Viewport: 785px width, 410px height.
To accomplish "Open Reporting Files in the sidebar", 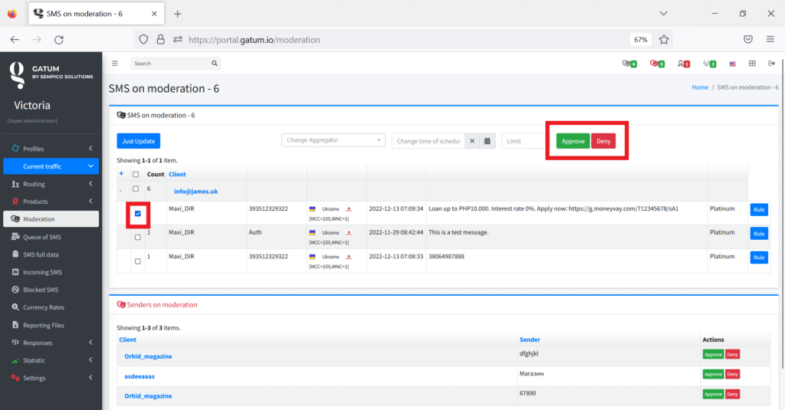I will (51, 326).
